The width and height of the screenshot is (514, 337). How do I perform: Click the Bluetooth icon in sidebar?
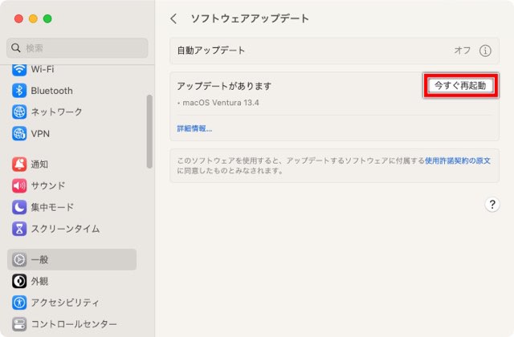pyautogui.click(x=19, y=91)
